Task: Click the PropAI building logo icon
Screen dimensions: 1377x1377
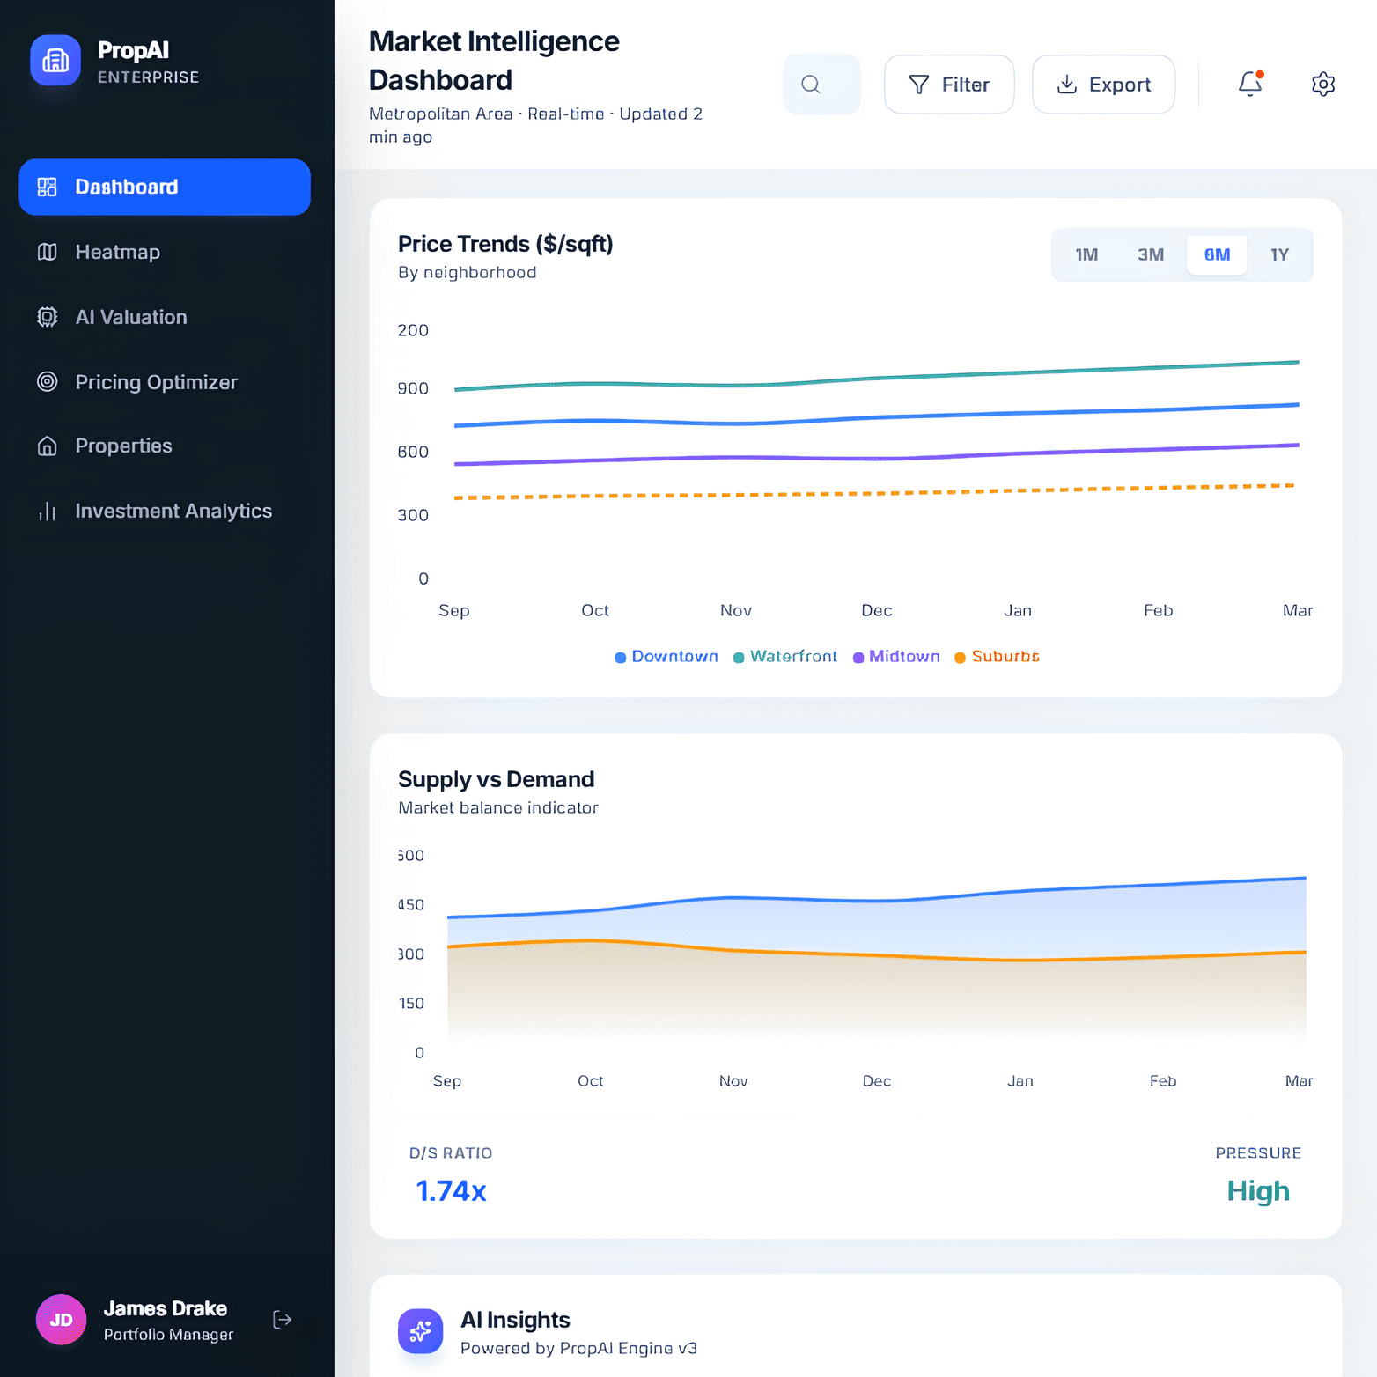Action: [x=55, y=61]
